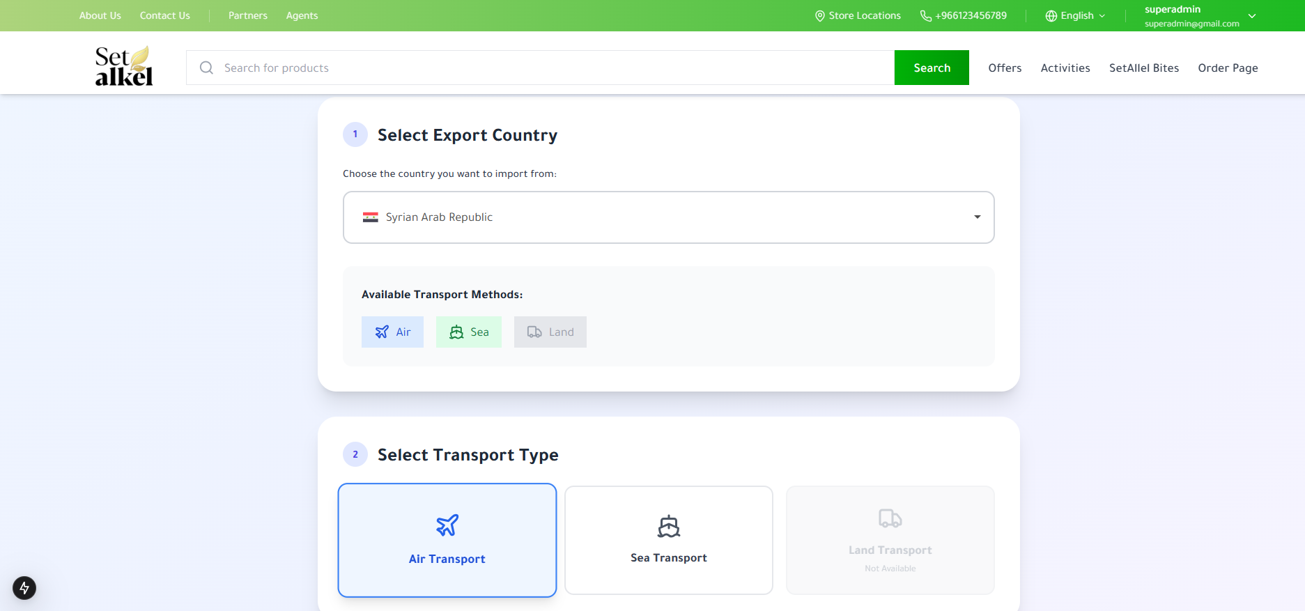Click the ship icon in Sea chip

coord(456,332)
